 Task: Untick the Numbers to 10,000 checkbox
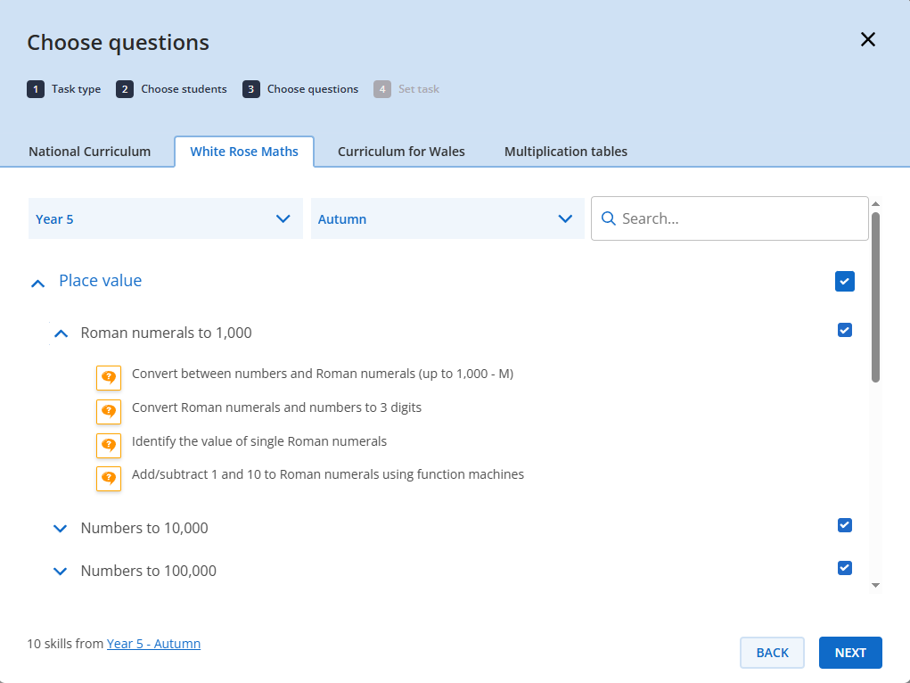(x=845, y=525)
